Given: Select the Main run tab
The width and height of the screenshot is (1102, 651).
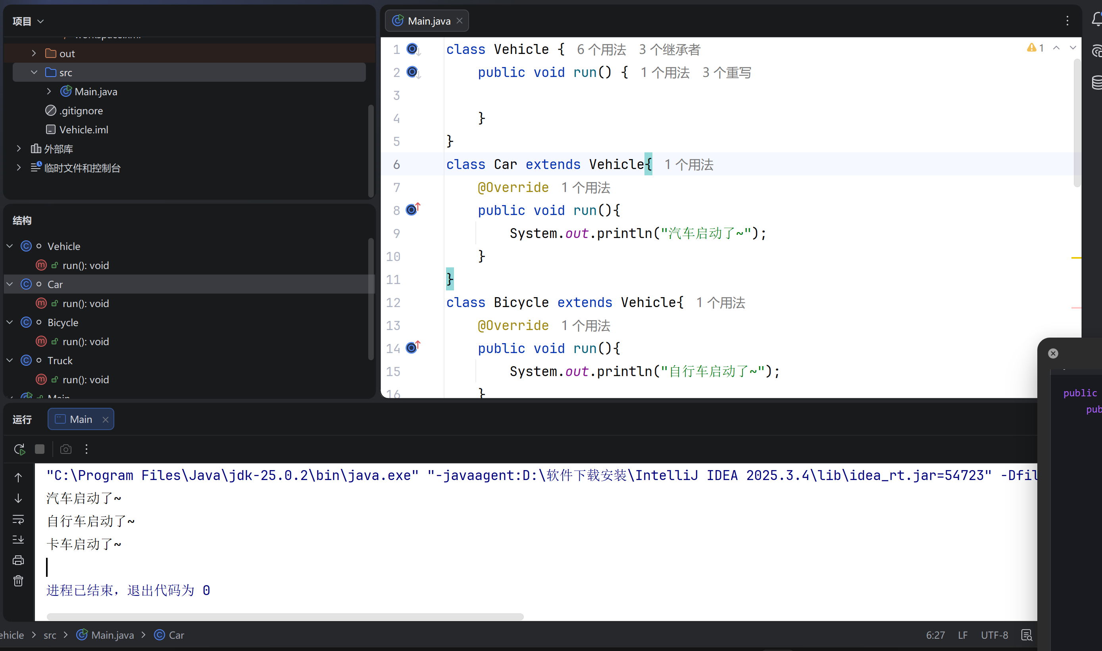Looking at the screenshot, I should tap(80, 419).
